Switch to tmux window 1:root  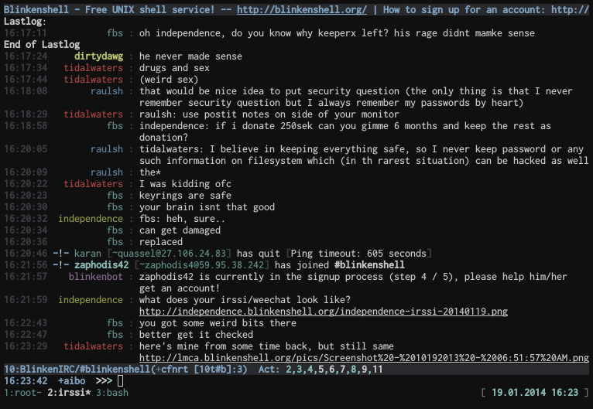click(x=21, y=393)
